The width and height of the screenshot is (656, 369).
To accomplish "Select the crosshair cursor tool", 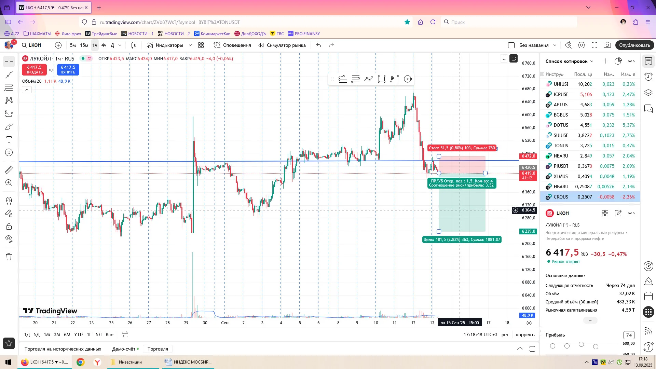I will [9, 61].
